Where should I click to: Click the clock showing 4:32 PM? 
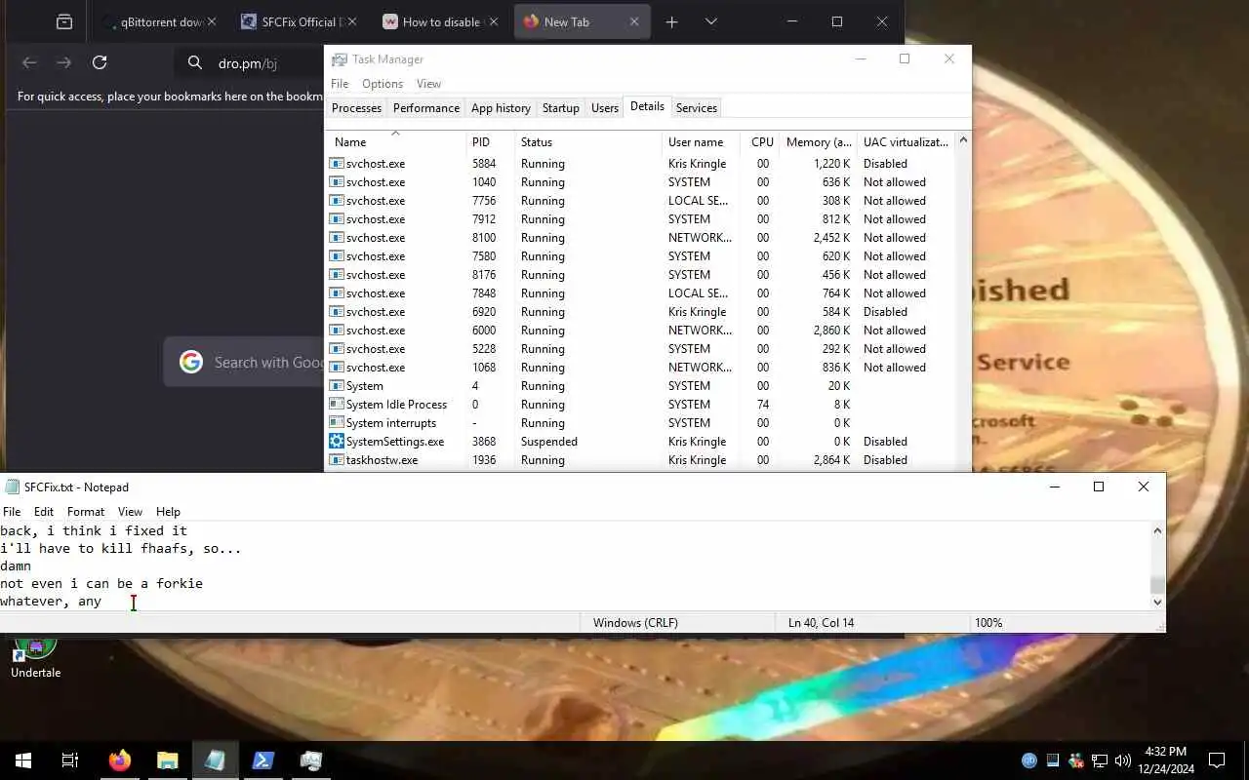point(1165,752)
